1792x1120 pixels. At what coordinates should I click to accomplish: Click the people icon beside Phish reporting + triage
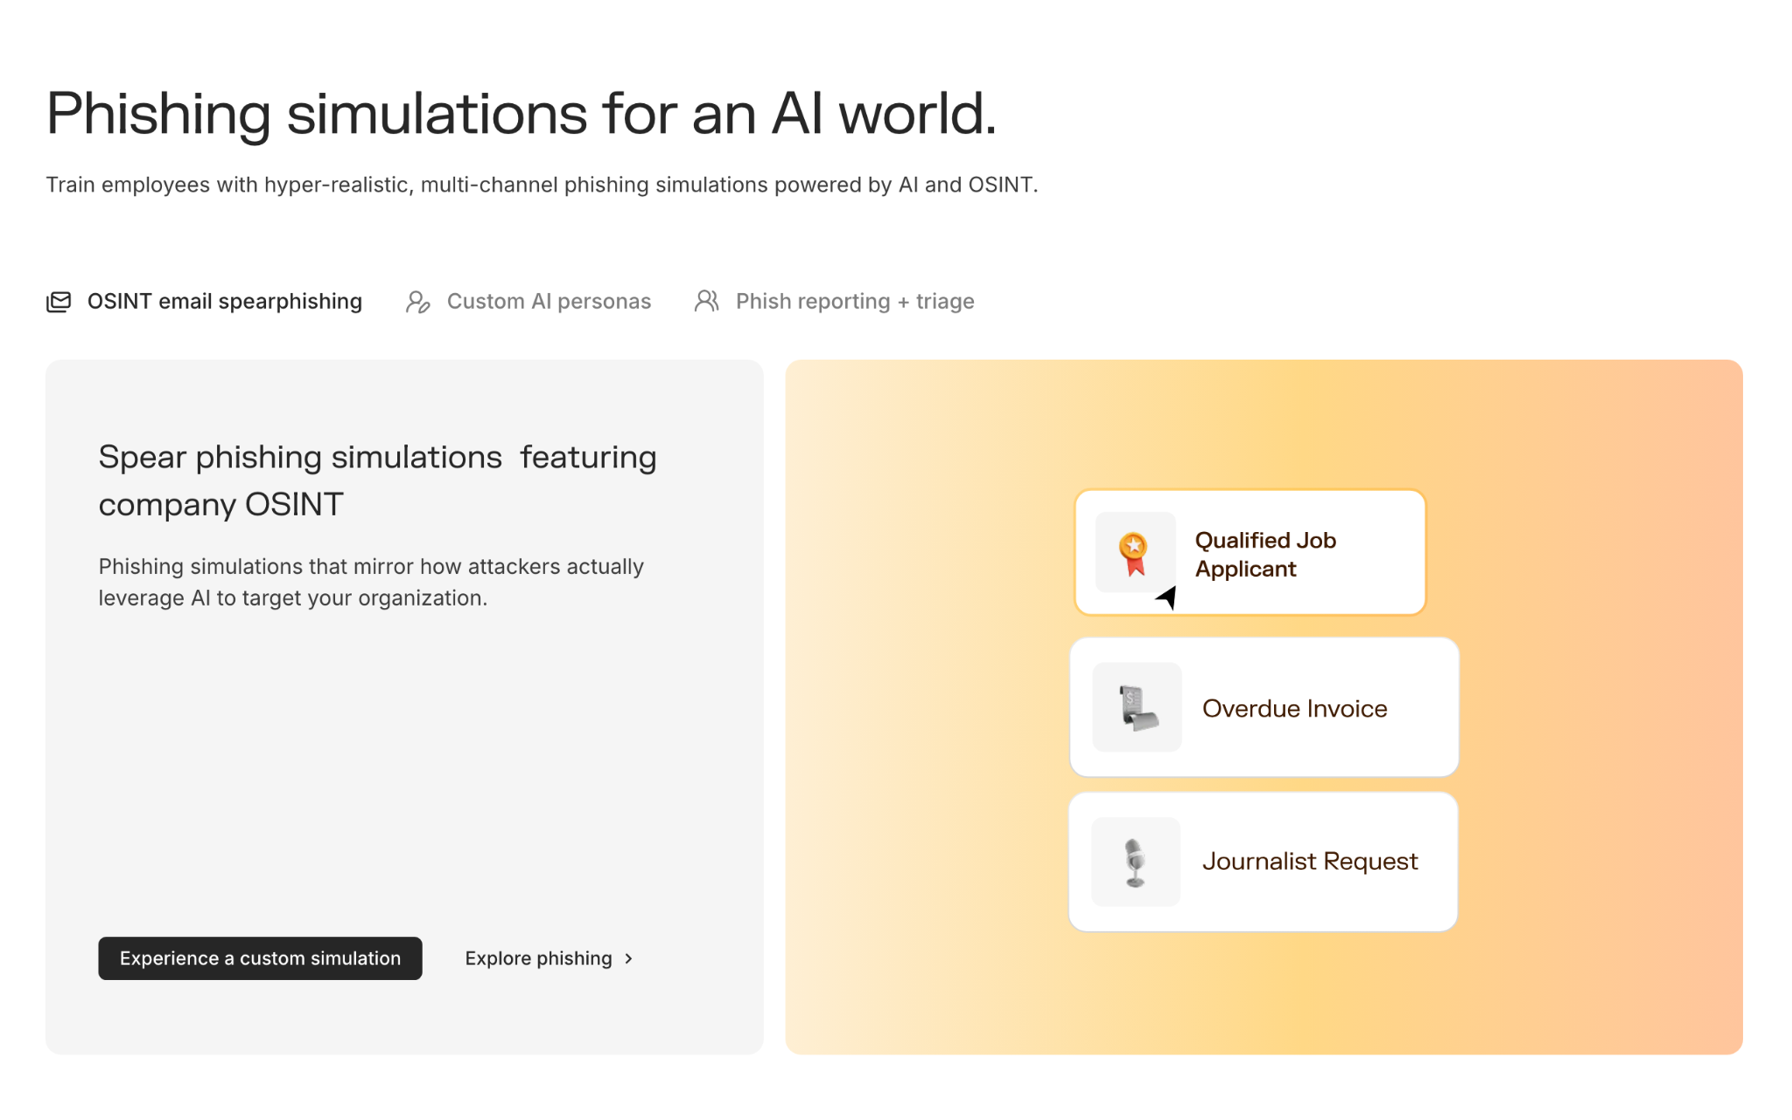[706, 301]
